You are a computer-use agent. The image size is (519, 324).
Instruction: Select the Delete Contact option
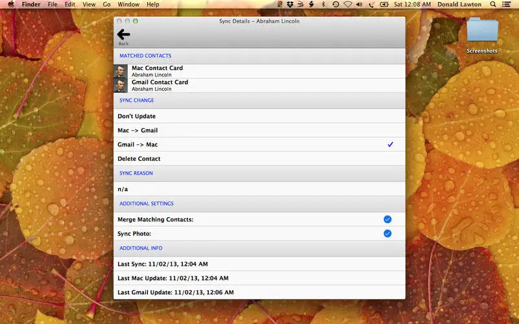(259, 159)
